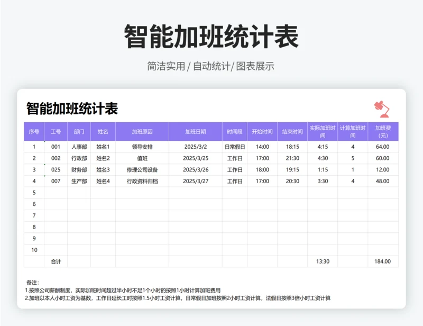Image resolution: width=423 pixels, height=326 pixels.
Task: Click the 18:00 start time cell
Action: click(262, 170)
